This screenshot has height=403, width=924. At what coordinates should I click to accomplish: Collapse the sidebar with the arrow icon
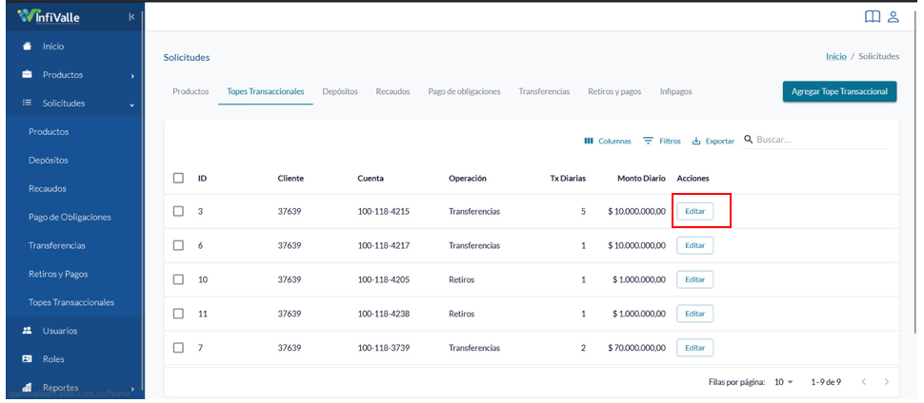click(131, 17)
